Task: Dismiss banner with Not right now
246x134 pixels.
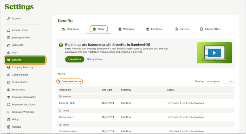Action: point(94,59)
